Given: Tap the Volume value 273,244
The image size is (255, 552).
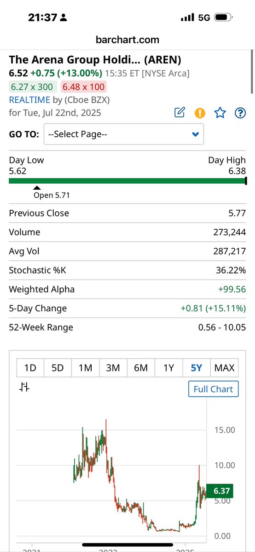Looking at the screenshot, I should 229,232.
